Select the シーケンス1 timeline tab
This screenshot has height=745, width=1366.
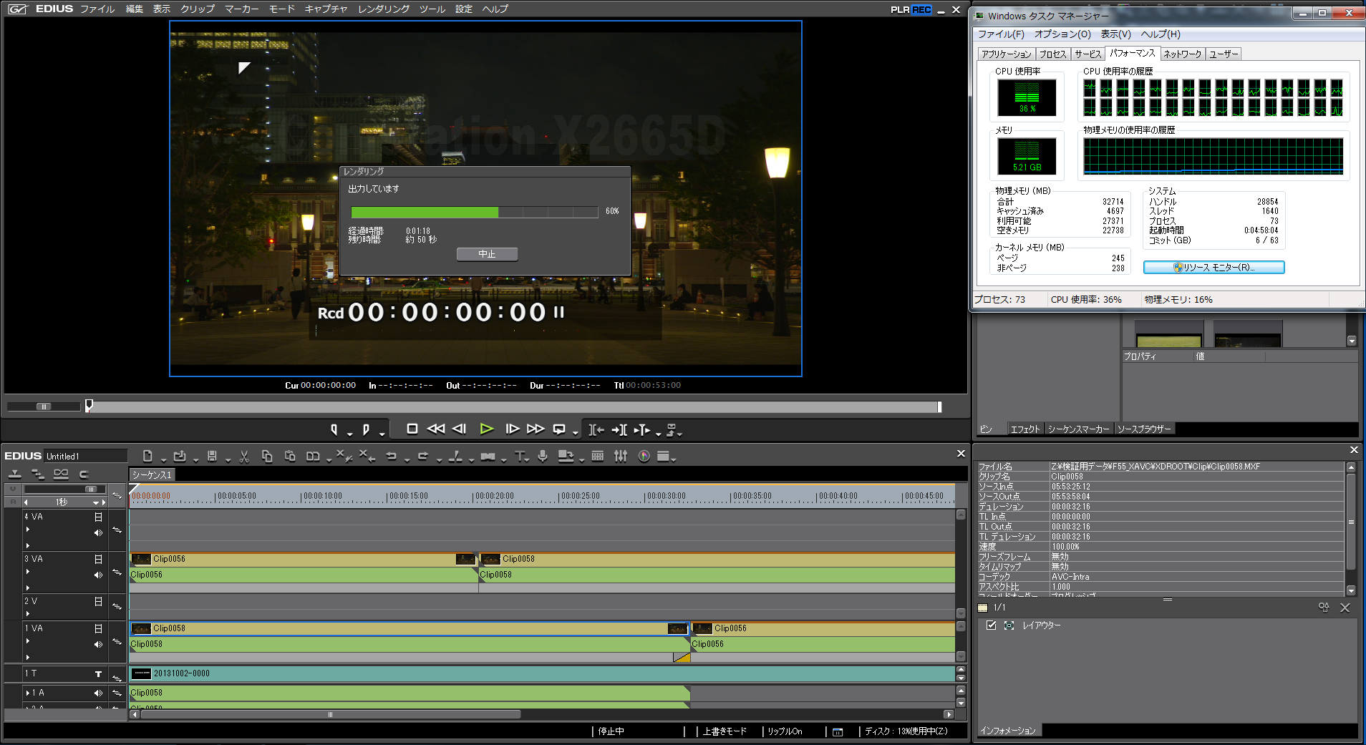click(x=152, y=475)
